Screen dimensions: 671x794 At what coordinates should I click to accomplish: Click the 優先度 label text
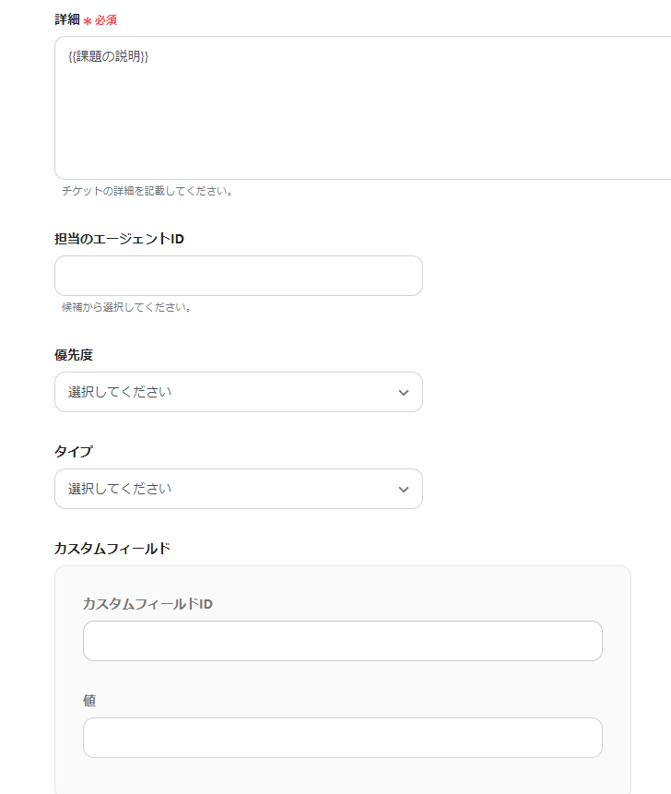tap(74, 355)
